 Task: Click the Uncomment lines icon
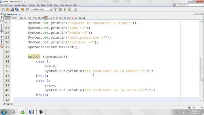tap(84, 18)
